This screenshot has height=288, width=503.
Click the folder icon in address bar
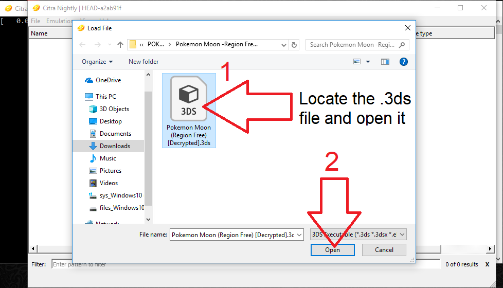(133, 45)
